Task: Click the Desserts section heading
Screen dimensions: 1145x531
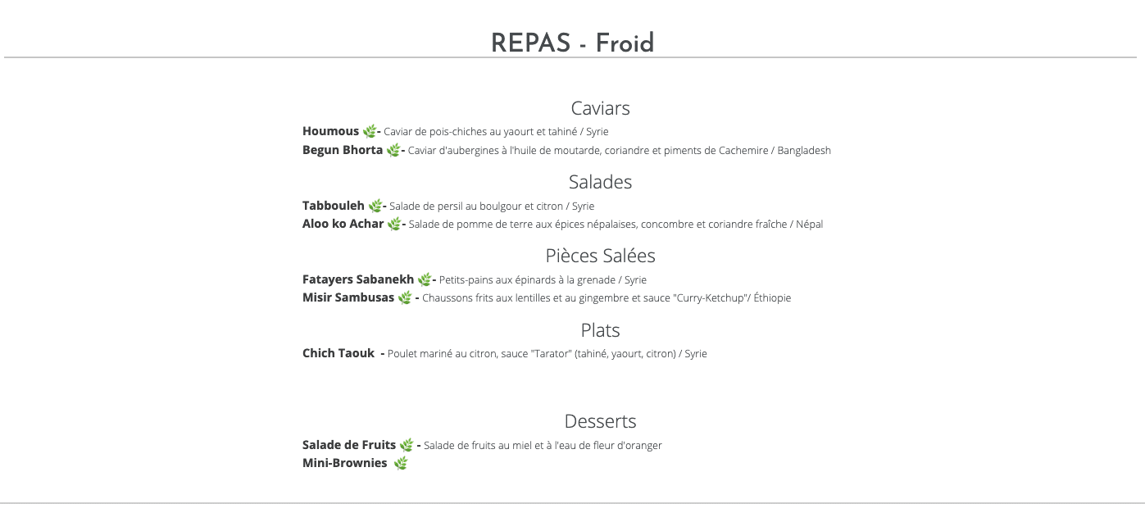Action: click(x=601, y=421)
